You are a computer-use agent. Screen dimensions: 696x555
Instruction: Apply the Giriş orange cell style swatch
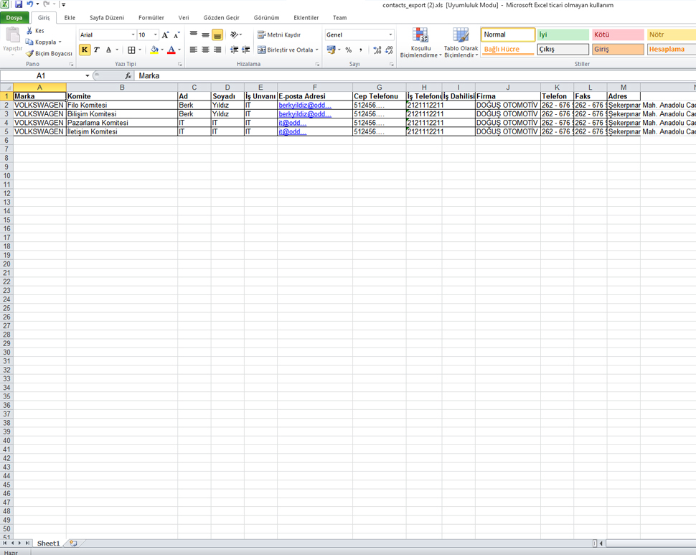click(618, 50)
